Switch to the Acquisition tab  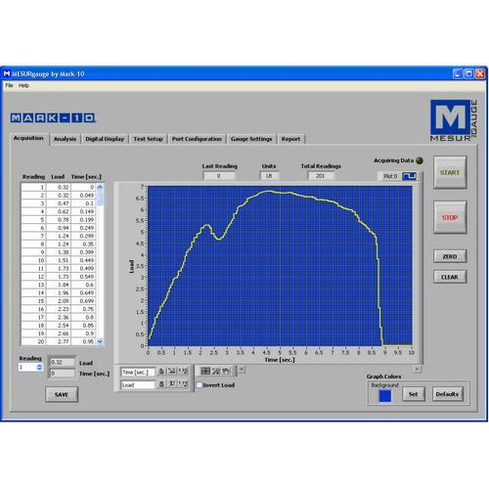point(28,138)
